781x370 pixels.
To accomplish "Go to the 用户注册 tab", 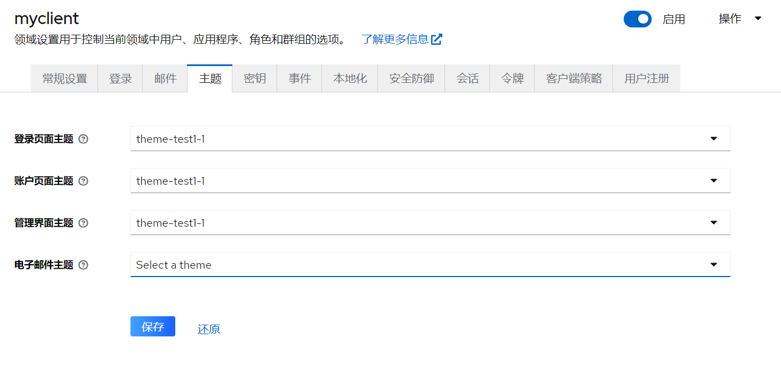I will (647, 78).
